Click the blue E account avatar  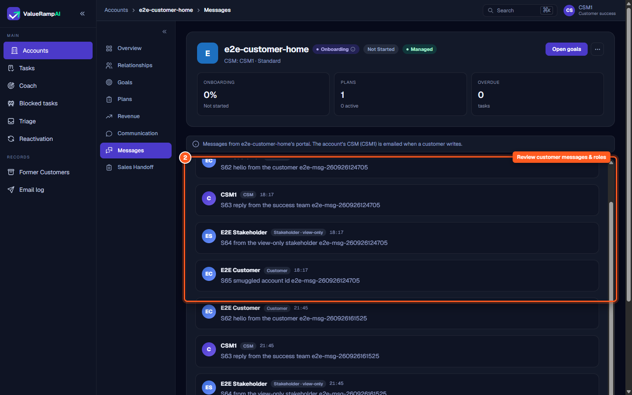coord(208,53)
